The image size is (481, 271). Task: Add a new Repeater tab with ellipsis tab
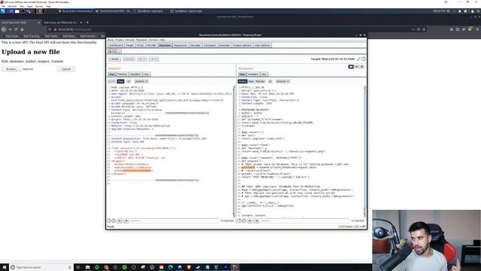(x=119, y=51)
